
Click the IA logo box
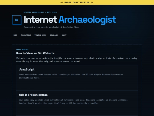[x=17, y=20]
